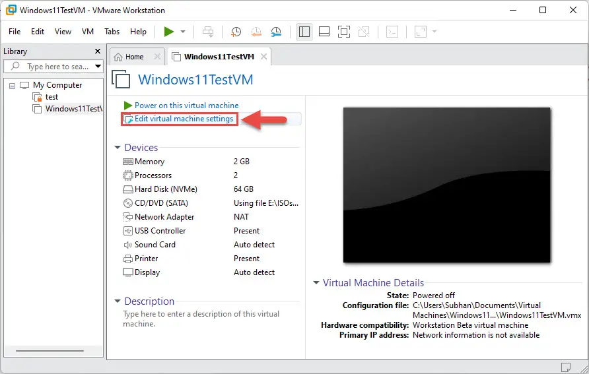Click the VM preview thumbnail screen

(446, 185)
